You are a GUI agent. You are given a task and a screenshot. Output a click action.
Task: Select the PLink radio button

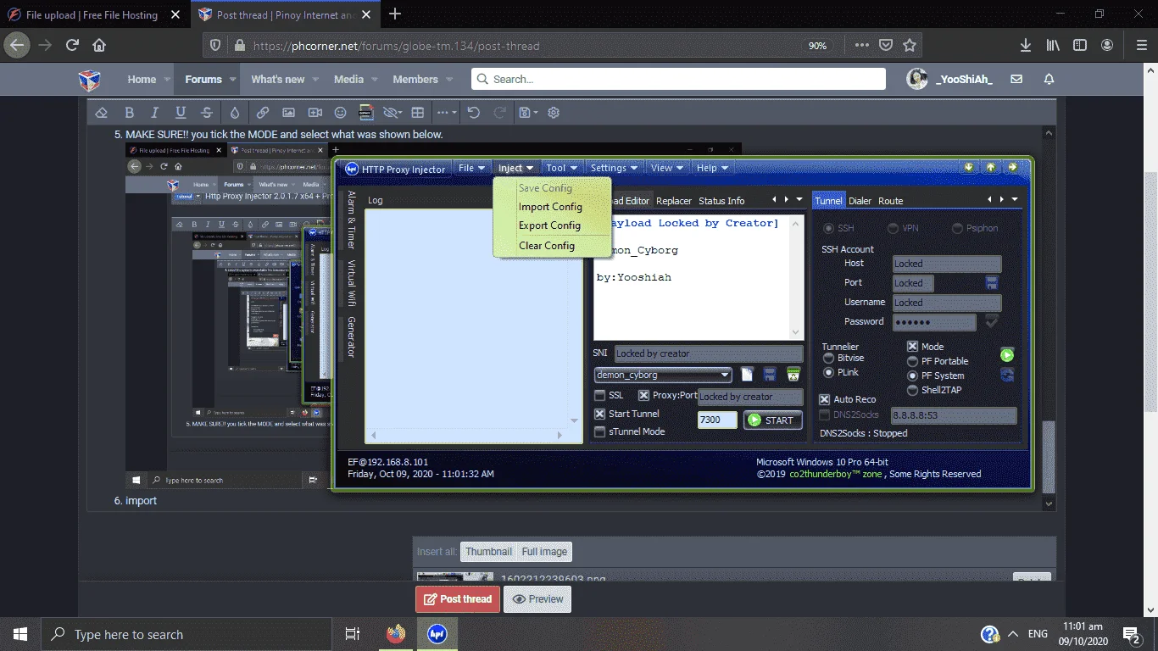(828, 373)
